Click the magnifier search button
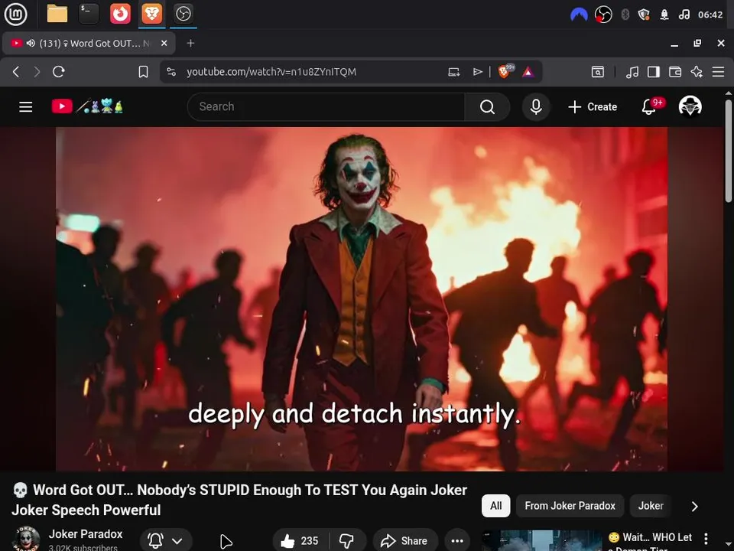This screenshot has height=551, width=734. point(487,107)
